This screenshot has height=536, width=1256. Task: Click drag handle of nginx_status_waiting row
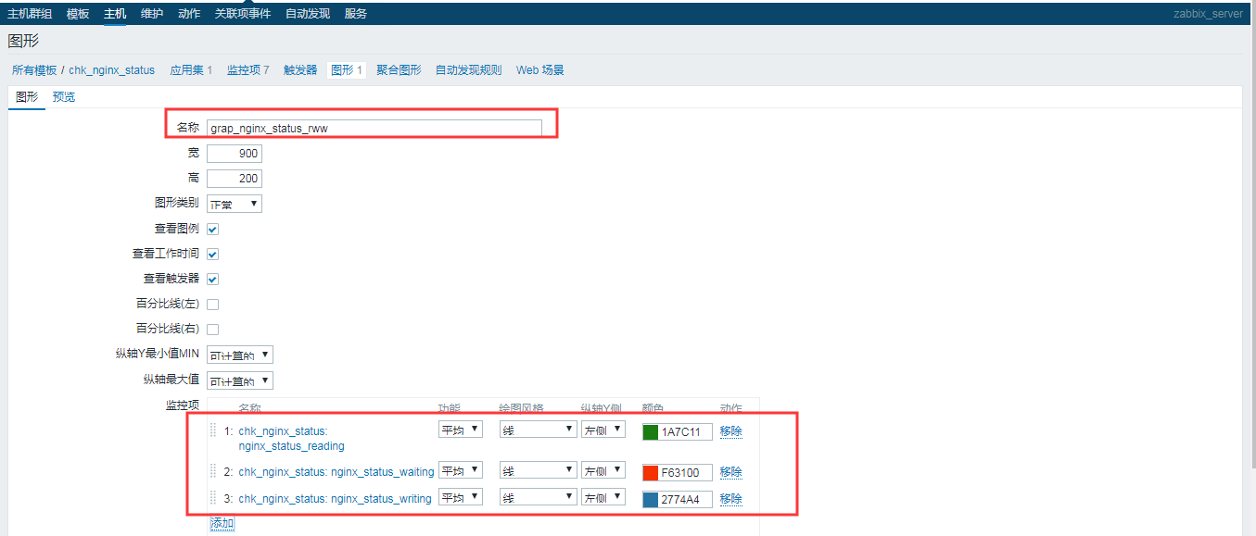pyautogui.click(x=213, y=471)
